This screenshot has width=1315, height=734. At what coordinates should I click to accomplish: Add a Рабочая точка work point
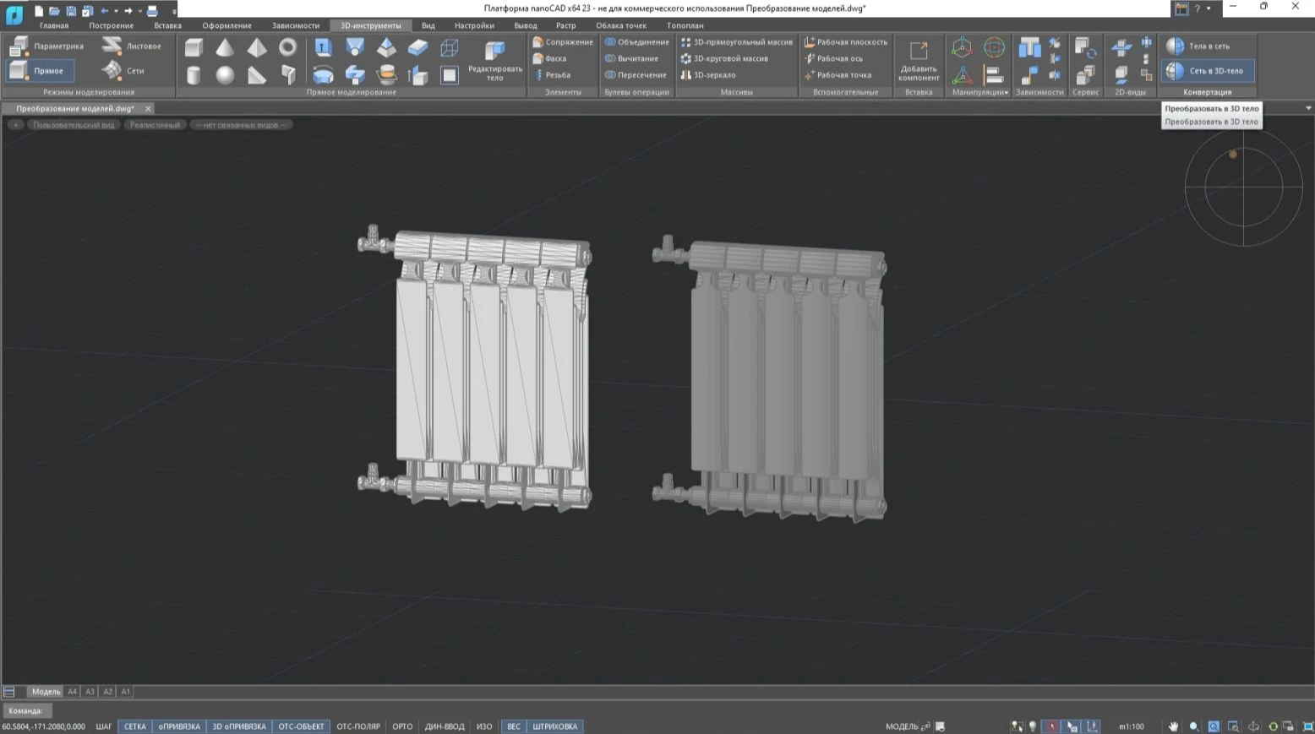[x=838, y=75]
